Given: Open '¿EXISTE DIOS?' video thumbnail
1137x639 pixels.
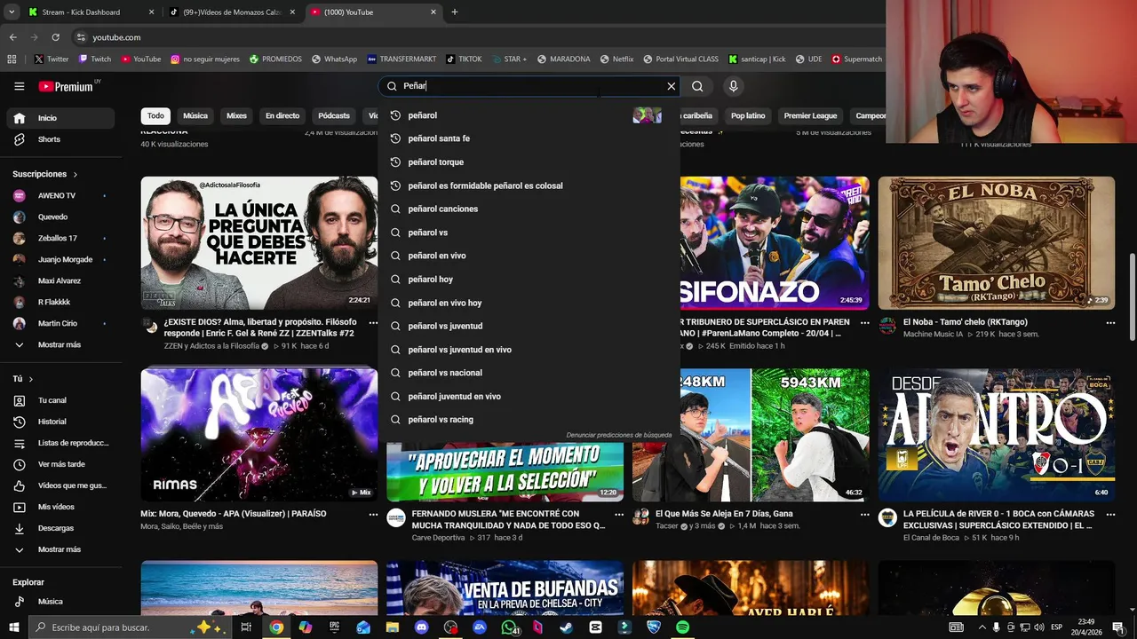Looking at the screenshot, I should point(258,242).
